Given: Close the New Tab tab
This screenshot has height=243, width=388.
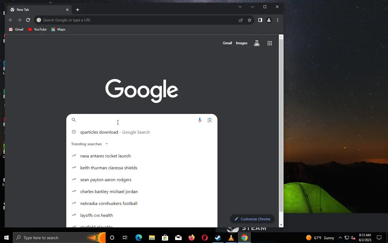Looking at the screenshot, I should 67,10.
